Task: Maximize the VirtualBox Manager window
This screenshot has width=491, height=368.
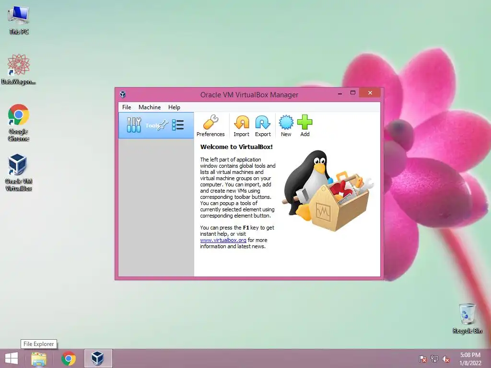Action: click(x=352, y=92)
